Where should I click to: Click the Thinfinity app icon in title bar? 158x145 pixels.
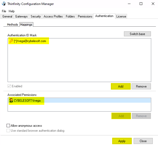(4, 4)
